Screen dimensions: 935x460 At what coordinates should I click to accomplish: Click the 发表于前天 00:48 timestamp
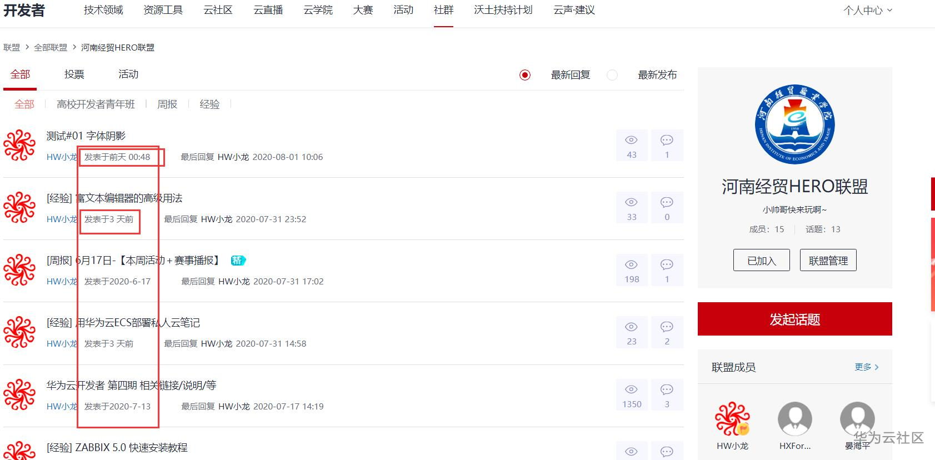(x=117, y=157)
